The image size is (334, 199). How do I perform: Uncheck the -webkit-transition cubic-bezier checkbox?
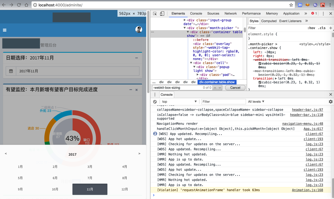(260, 64)
